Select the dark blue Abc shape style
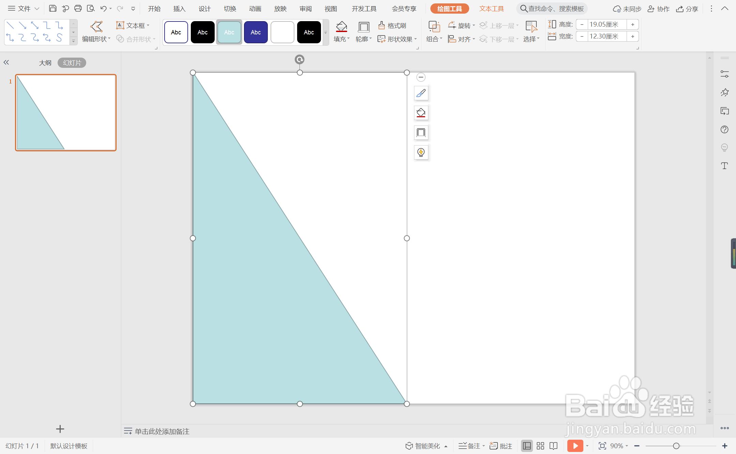The height and width of the screenshot is (454, 736). pos(256,32)
